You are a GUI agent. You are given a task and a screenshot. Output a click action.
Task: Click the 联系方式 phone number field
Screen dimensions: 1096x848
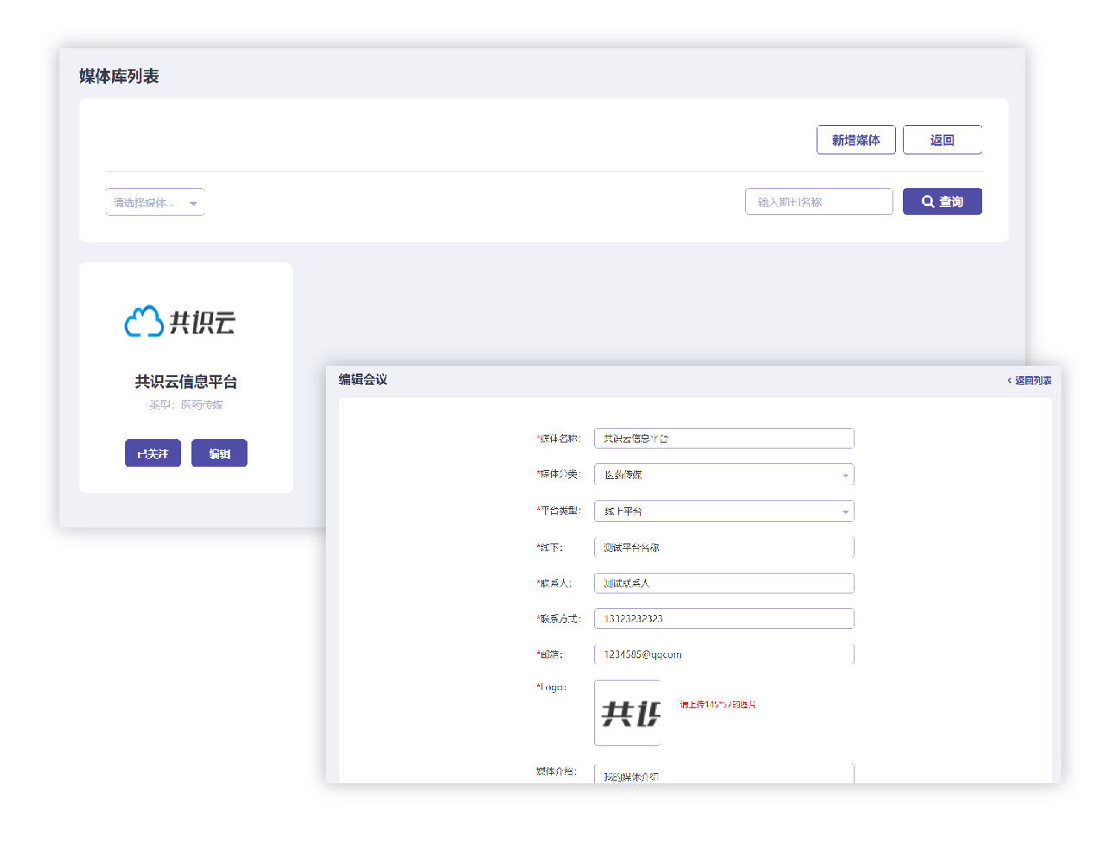[723, 619]
